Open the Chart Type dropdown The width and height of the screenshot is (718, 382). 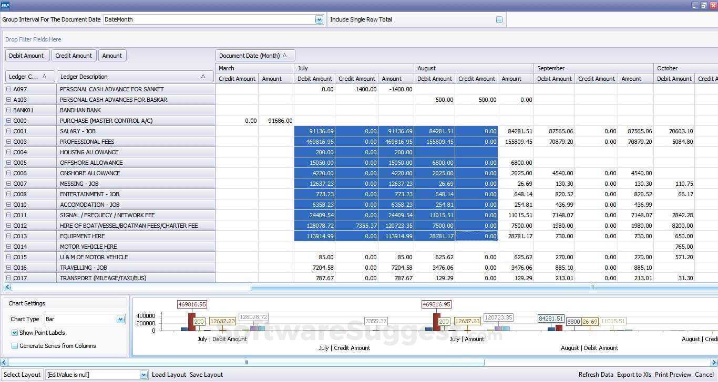click(x=120, y=319)
